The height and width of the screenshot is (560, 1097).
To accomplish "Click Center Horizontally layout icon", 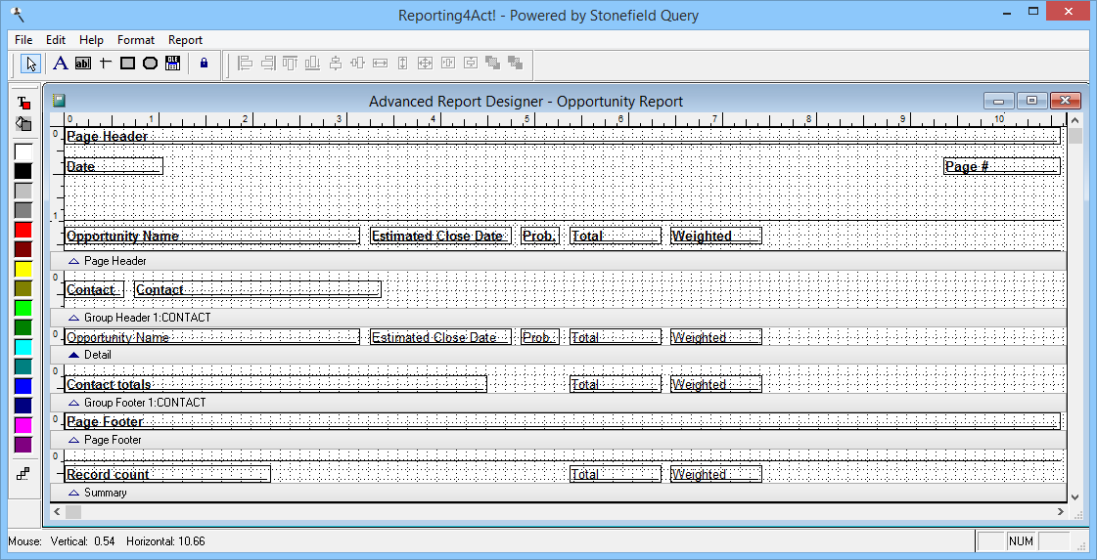I will click(x=448, y=63).
